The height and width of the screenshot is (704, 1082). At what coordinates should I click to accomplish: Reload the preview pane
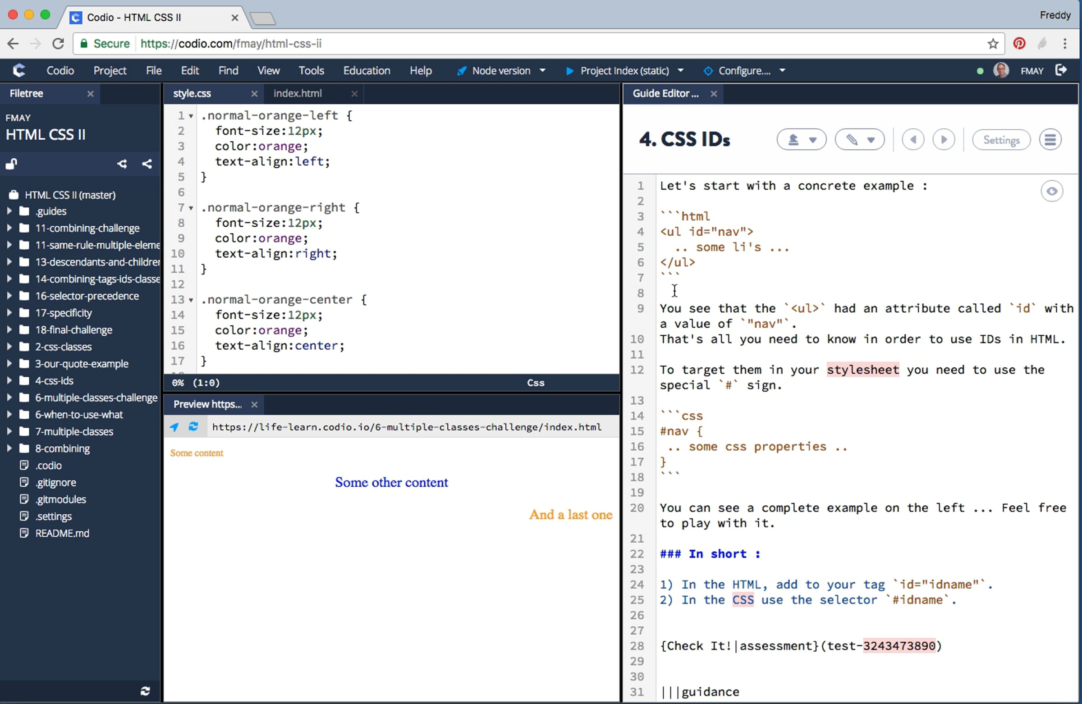(x=193, y=427)
